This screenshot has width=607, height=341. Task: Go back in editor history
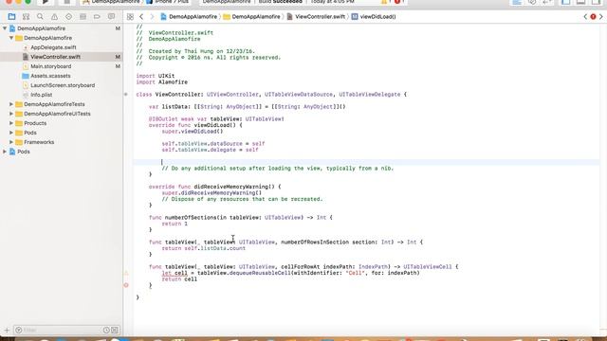click(x=141, y=17)
